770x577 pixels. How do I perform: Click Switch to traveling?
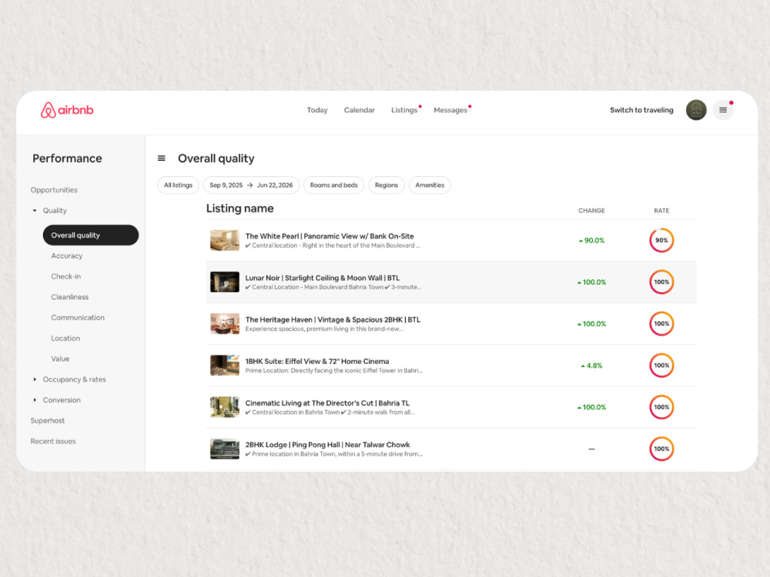pos(641,110)
